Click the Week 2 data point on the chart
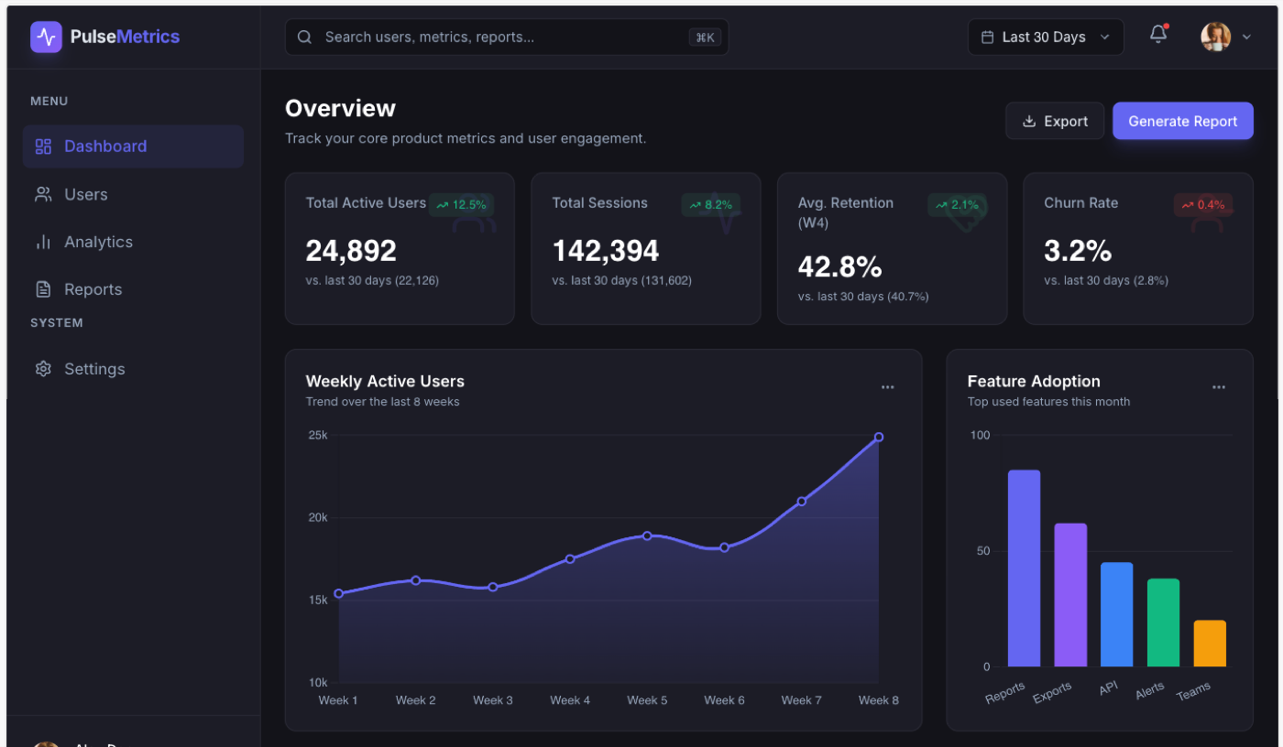 (x=416, y=580)
